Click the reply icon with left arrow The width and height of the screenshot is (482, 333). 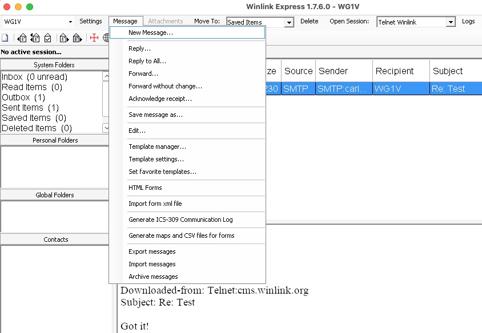(x=22, y=38)
